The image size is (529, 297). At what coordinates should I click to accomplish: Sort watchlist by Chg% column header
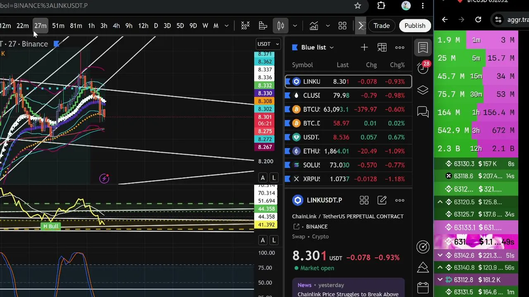tap(397, 65)
